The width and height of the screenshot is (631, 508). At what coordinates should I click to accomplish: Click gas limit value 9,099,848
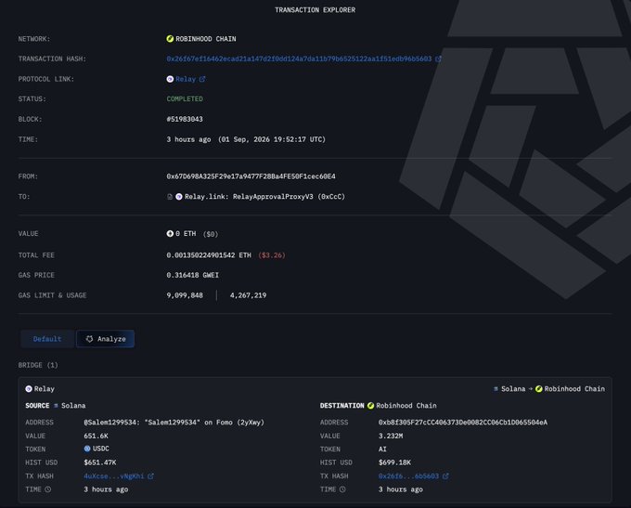[185, 295]
